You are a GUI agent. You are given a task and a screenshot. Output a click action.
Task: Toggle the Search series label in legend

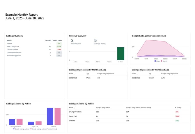click(165, 61)
